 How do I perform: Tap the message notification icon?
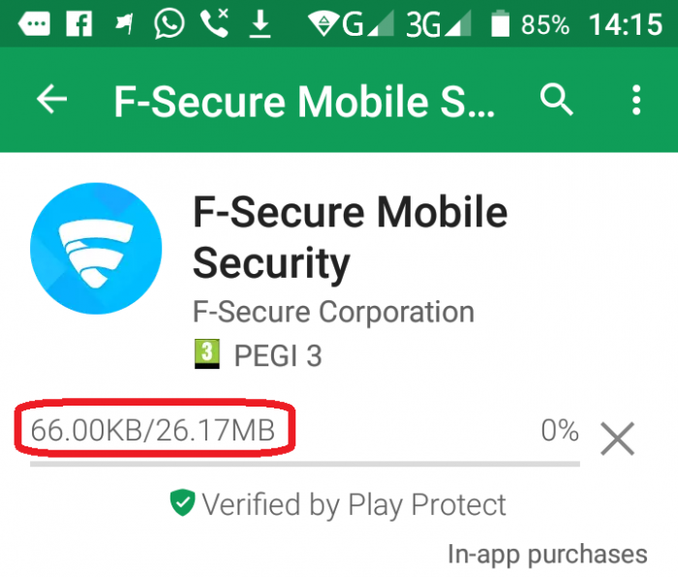click(34, 23)
